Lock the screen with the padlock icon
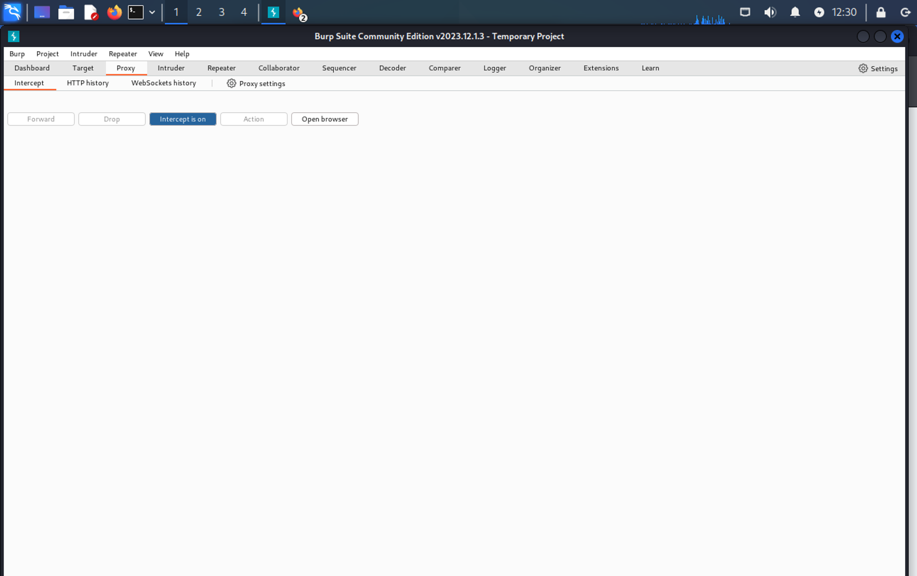This screenshot has height=576, width=917. coord(881,12)
